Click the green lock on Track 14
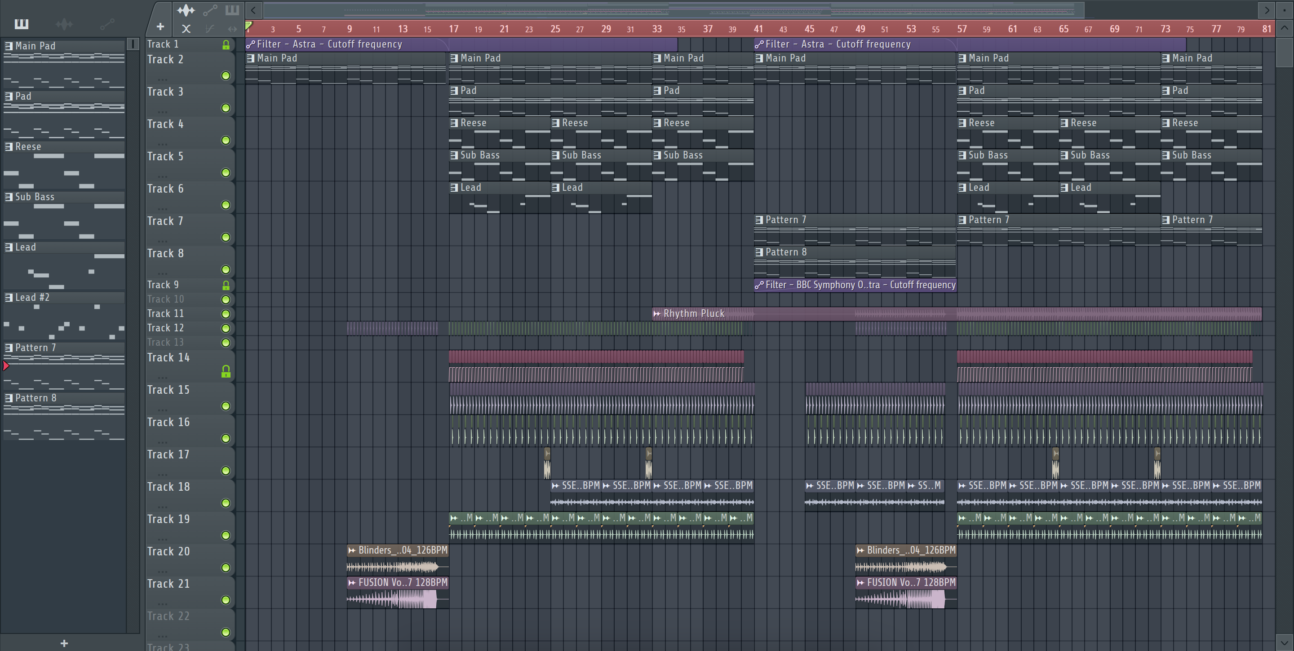Screen dimensions: 1294x651 coord(226,371)
